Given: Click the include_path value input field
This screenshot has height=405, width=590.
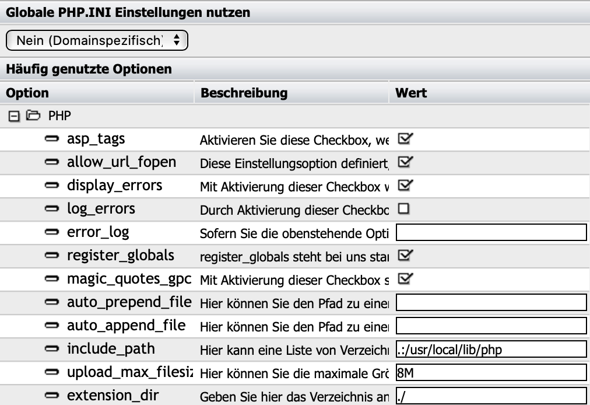Looking at the screenshot, I should (x=491, y=349).
